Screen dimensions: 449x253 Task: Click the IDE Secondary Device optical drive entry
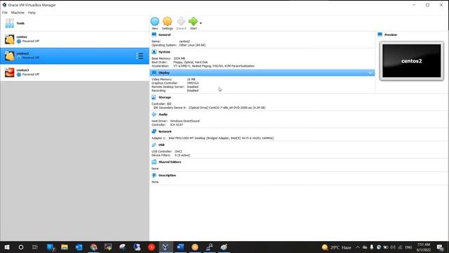(210, 108)
